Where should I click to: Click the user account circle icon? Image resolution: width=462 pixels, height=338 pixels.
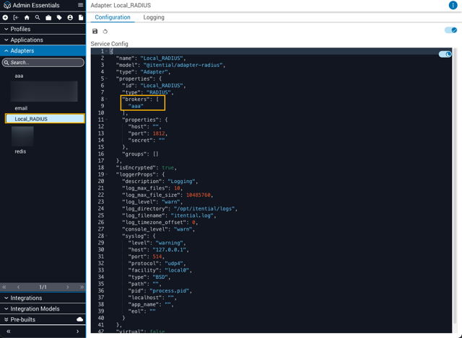[x=70, y=17]
